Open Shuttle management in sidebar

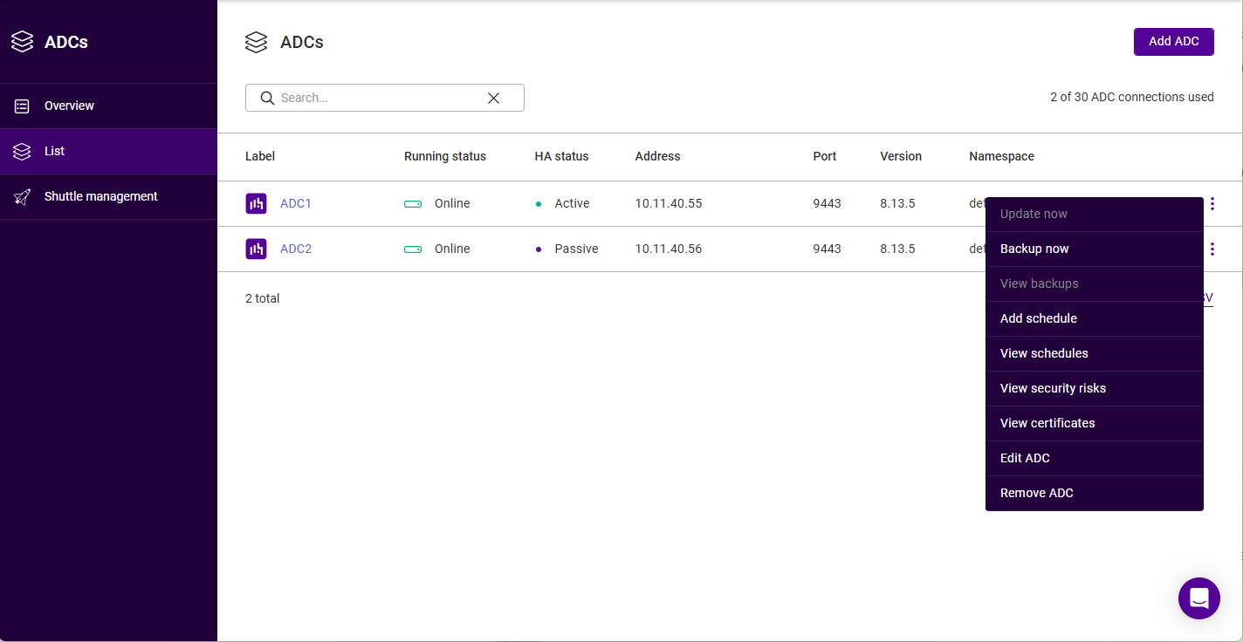108,196
